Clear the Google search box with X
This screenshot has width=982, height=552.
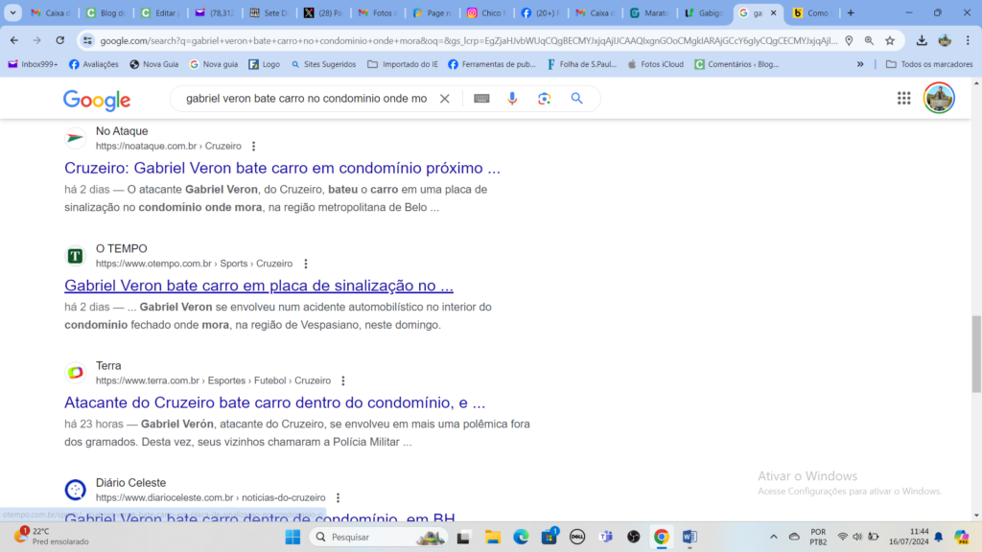(x=445, y=99)
